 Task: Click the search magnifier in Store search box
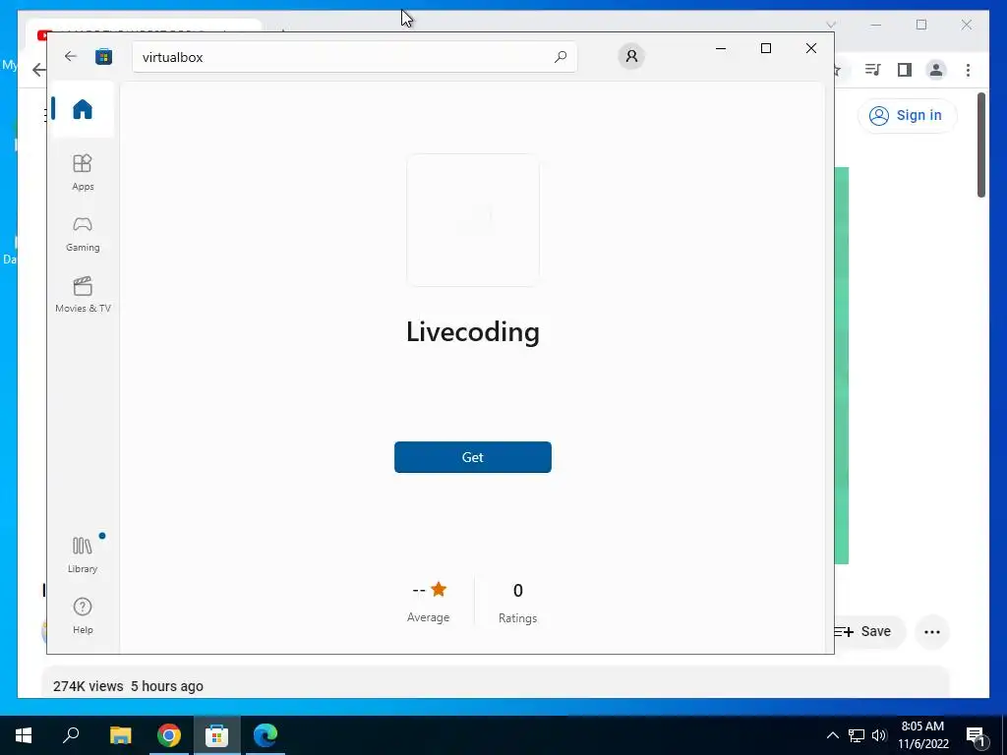pyautogui.click(x=560, y=56)
